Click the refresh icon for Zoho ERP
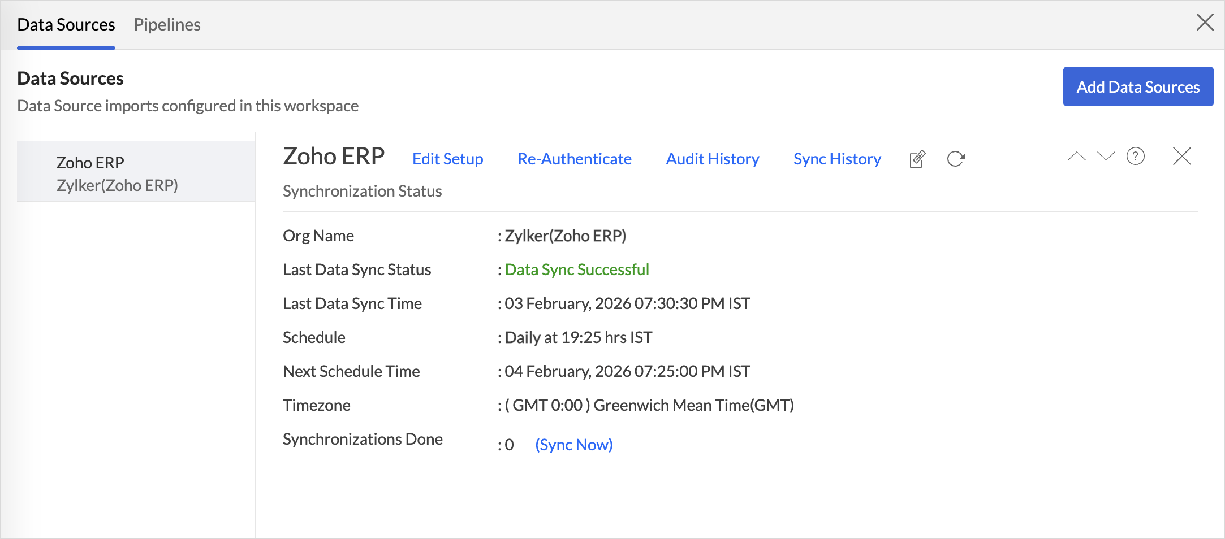 [x=955, y=159]
